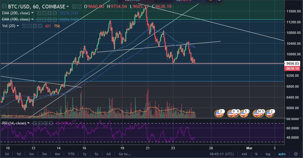Expand the Vol (20) dropdown arrow
303x158 pixels.
click(x=18, y=26)
